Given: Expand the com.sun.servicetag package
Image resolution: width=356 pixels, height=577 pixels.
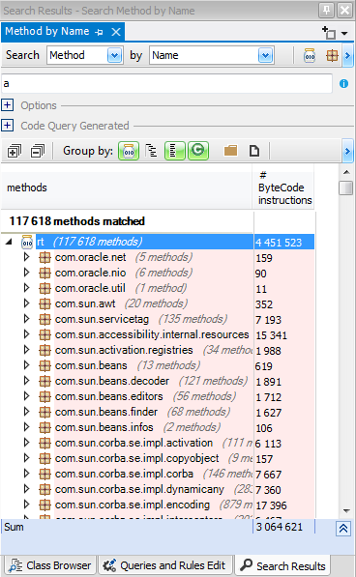Looking at the screenshot, I should [26, 319].
